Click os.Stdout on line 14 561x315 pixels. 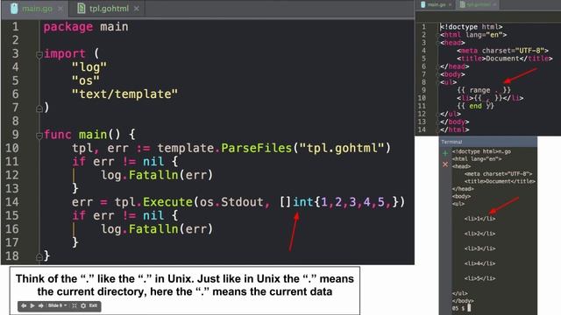[231, 202]
